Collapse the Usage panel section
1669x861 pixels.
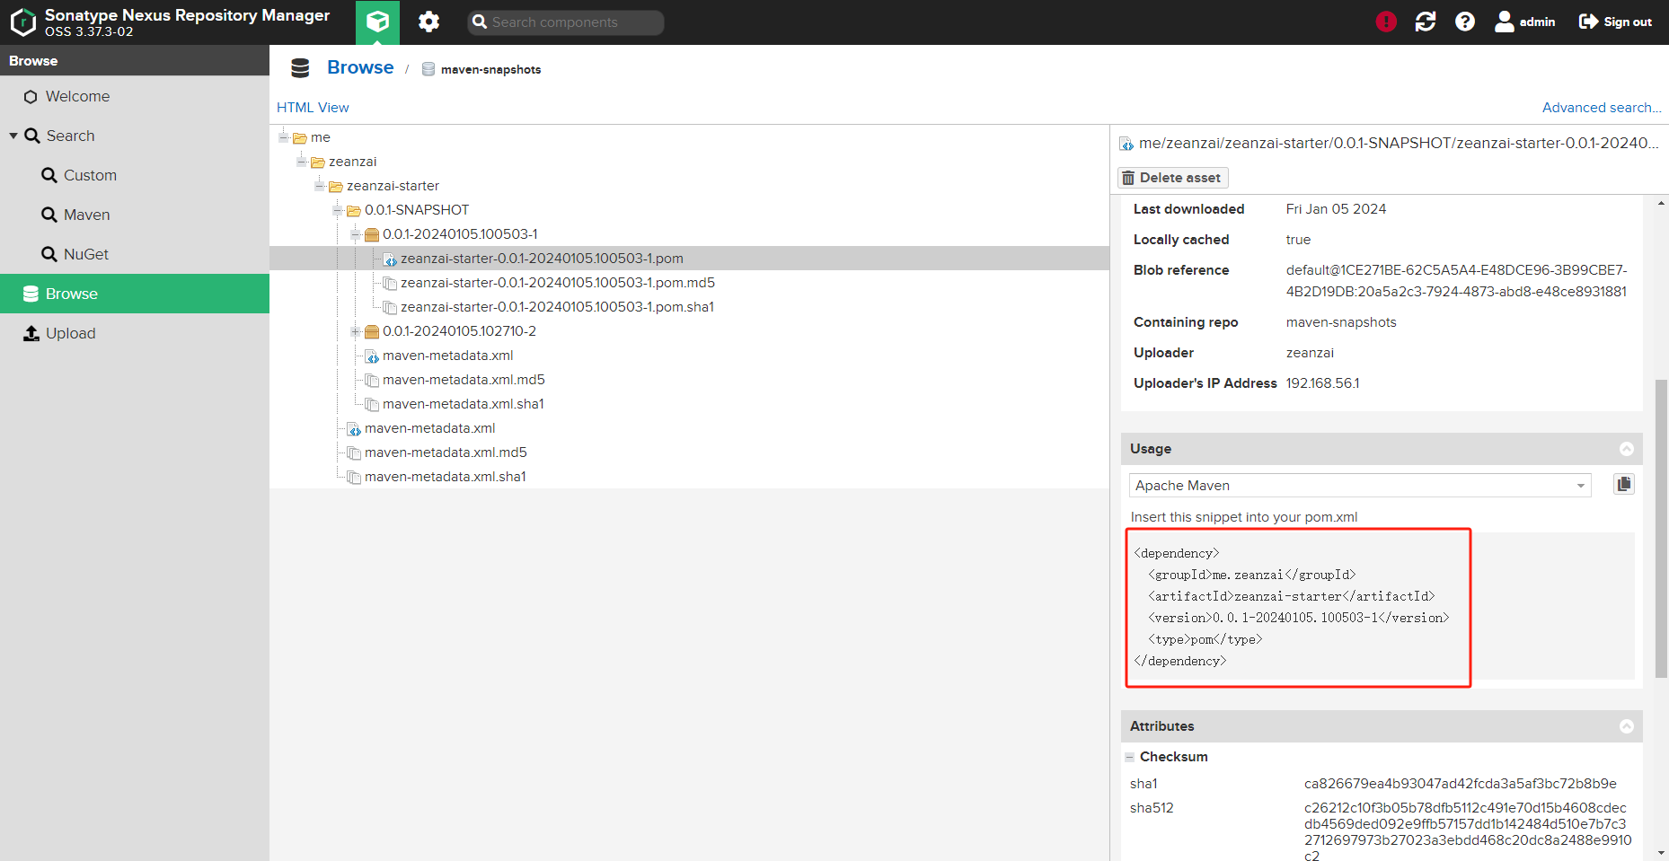1627,449
